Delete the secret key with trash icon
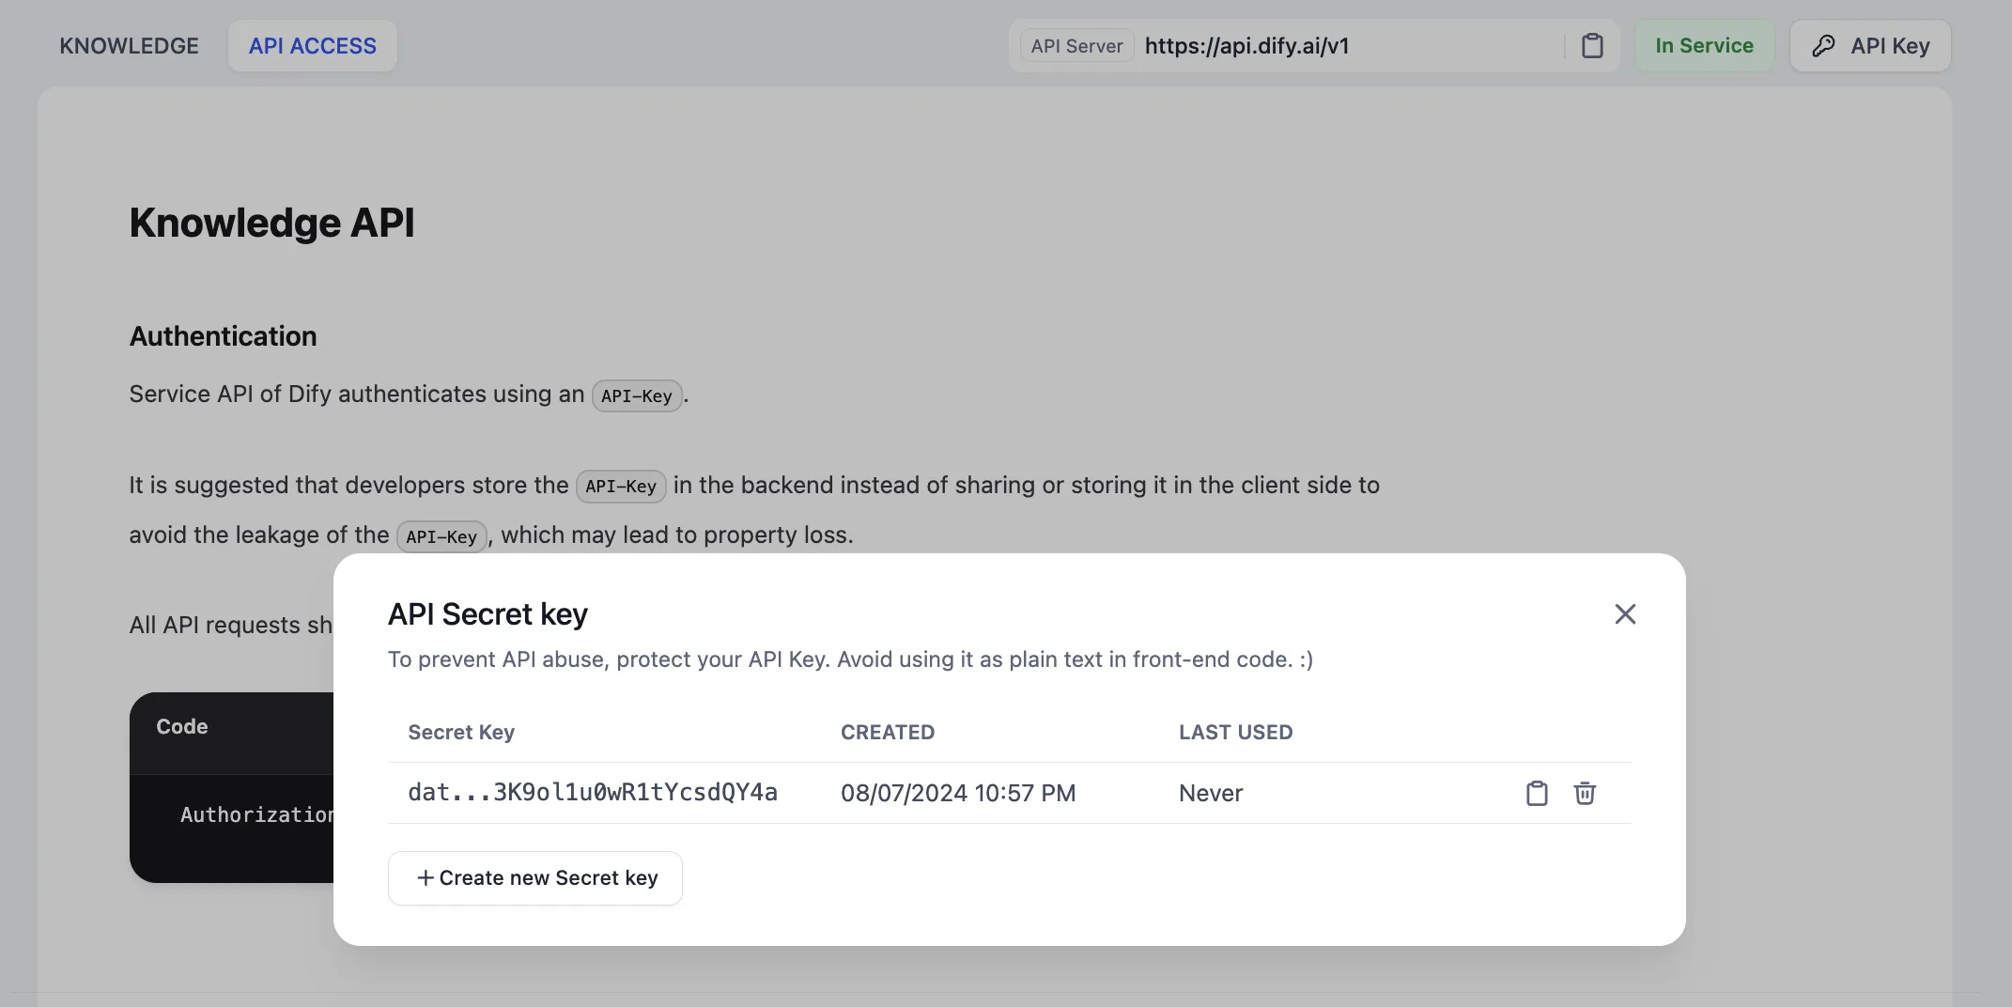 pyautogui.click(x=1585, y=793)
